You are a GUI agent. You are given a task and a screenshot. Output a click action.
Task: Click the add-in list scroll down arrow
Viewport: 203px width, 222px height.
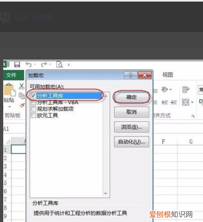click(x=106, y=193)
